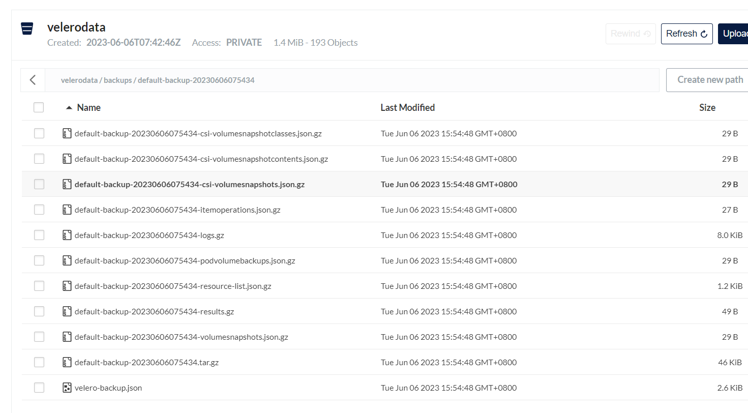Click file icon of csi-volumesnapshotcontents.json.gz
The height and width of the screenshot is (413, 748).
[x=67, y=159]
